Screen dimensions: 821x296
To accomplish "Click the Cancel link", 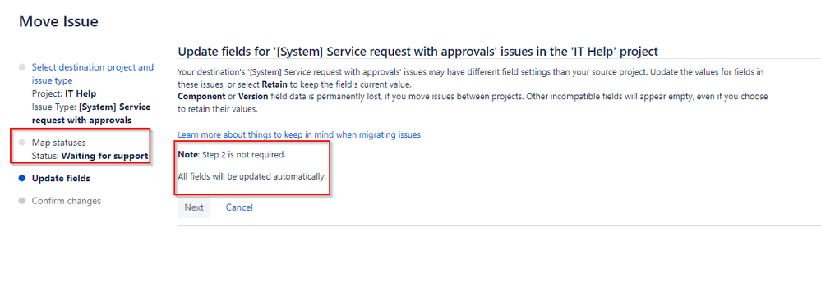I will [239, 207].
